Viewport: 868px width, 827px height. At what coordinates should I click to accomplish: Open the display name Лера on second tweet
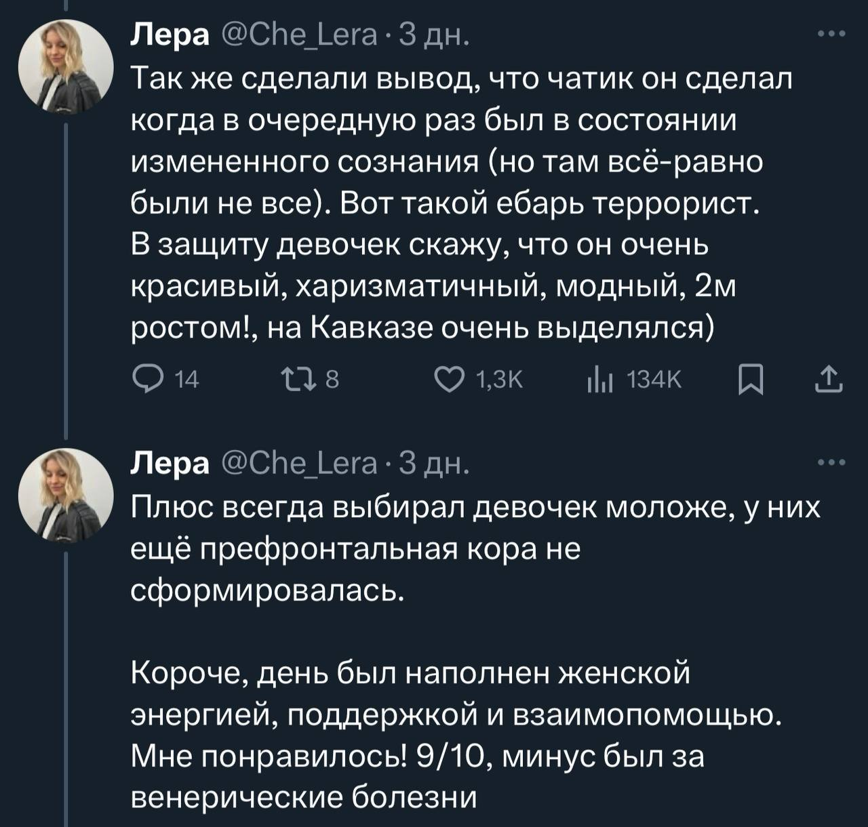(170, 464)
